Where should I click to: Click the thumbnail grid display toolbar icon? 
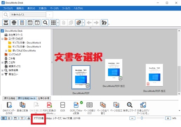pyautogui.click(x=53, y=22)
